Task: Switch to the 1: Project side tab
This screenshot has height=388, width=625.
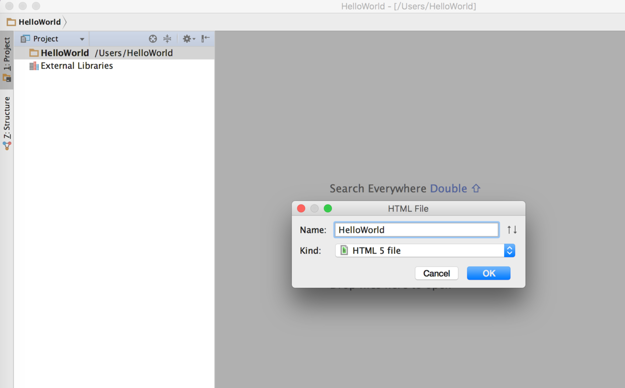Action: pos(7,59)
